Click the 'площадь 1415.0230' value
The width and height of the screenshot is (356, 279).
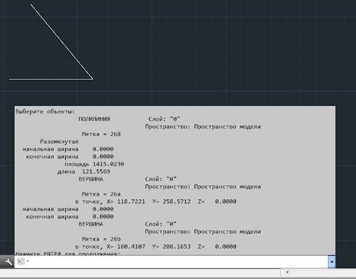click(94, 164)
